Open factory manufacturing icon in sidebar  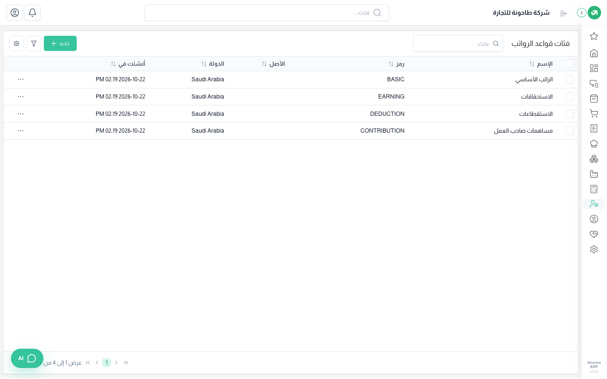coord(594,174)
